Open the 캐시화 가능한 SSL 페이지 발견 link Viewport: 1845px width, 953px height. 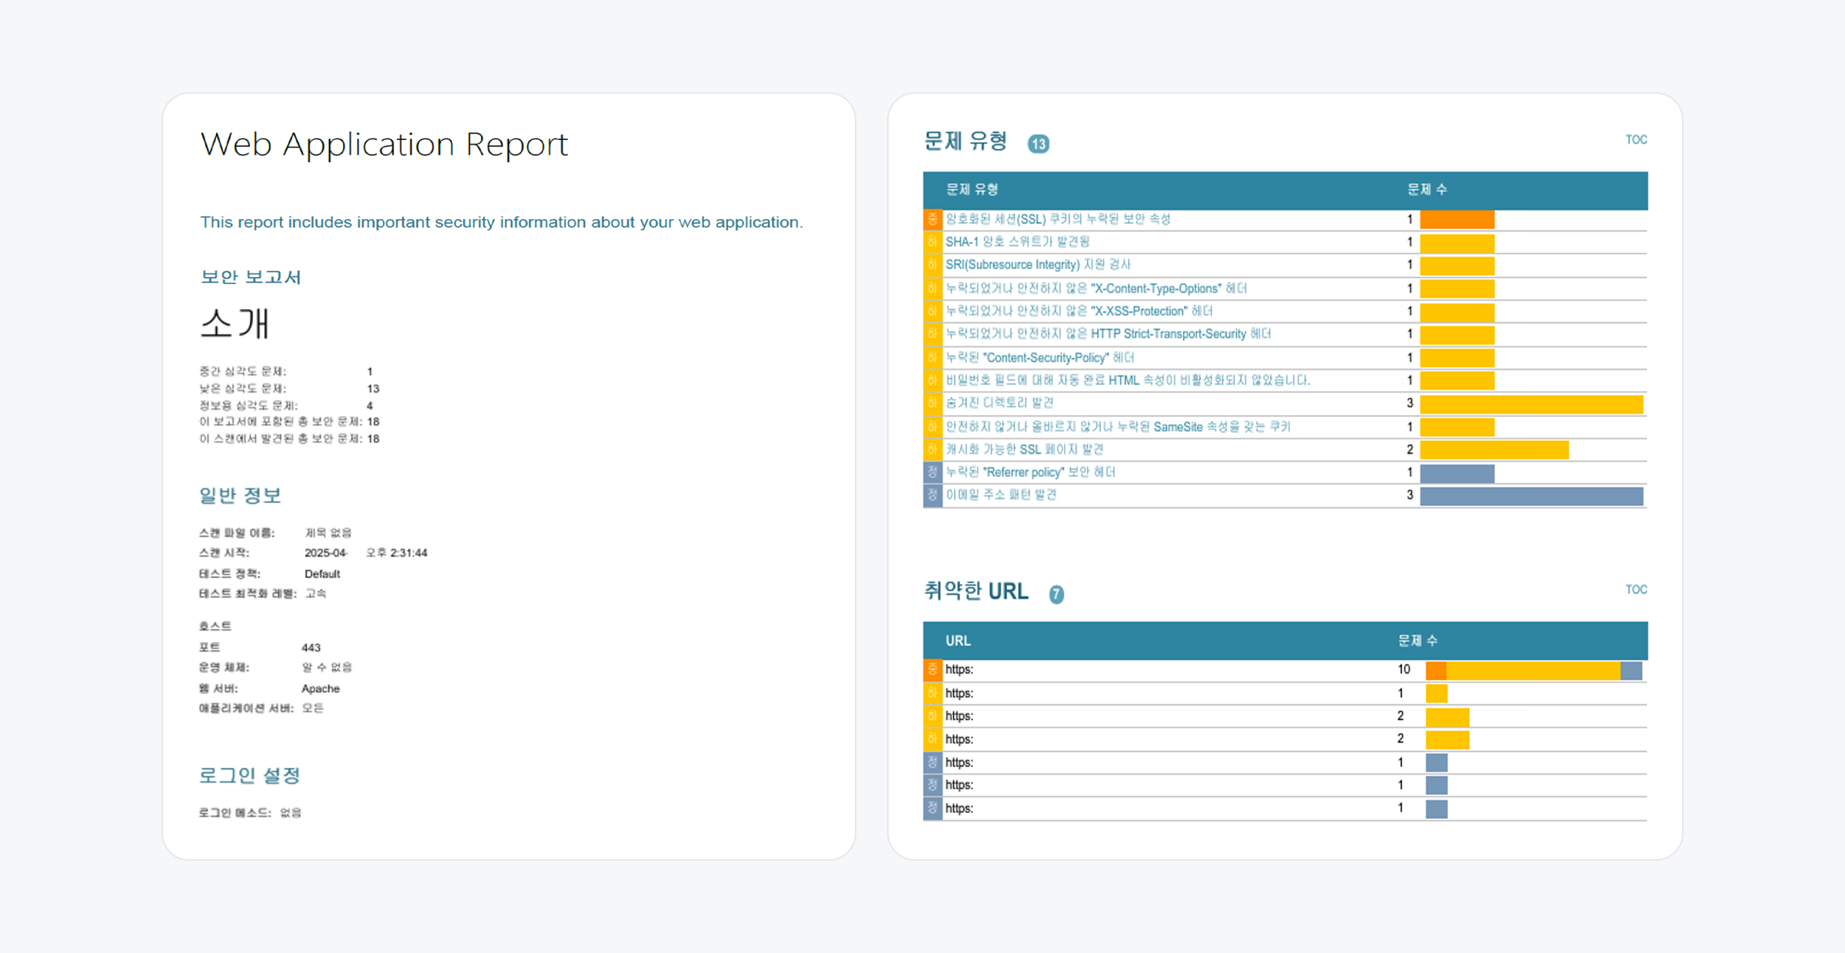(x=1024, y=450)
